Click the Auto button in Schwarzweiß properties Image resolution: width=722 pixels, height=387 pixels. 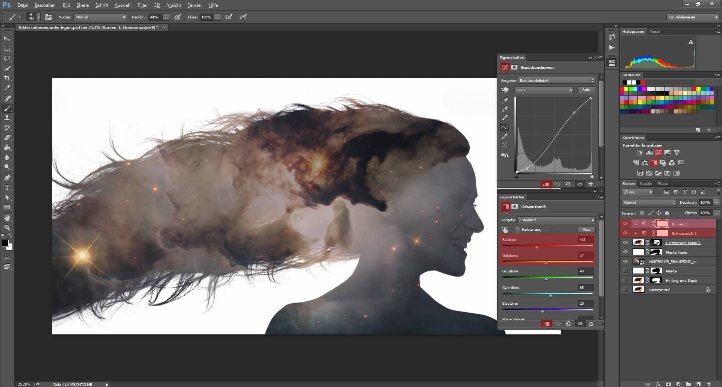[587, 229]
